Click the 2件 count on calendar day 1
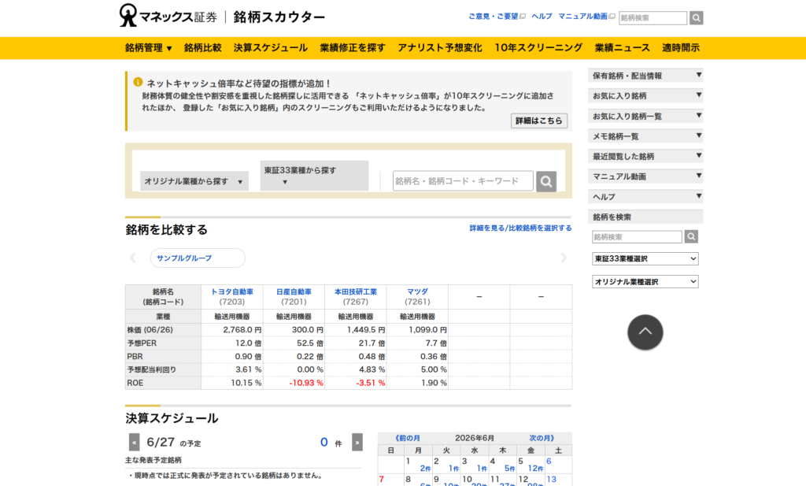Screen dimensions: 806x486 425,469
